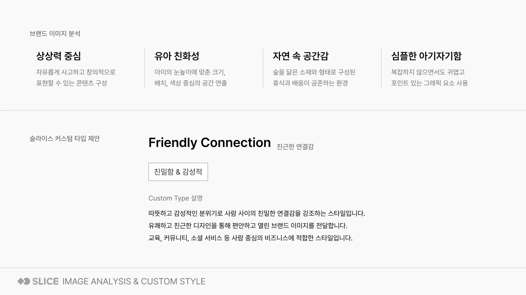Click the description line starting with 따뜻하고
The image size is (526, 295).
[x=257, y=213]
